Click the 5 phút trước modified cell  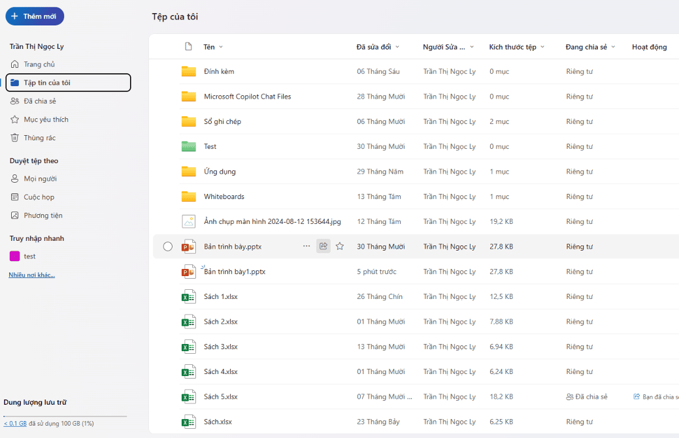click(376, 272)
